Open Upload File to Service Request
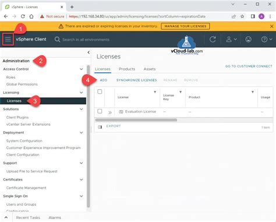This screenshot has height=222, width=276. (31, 171)
